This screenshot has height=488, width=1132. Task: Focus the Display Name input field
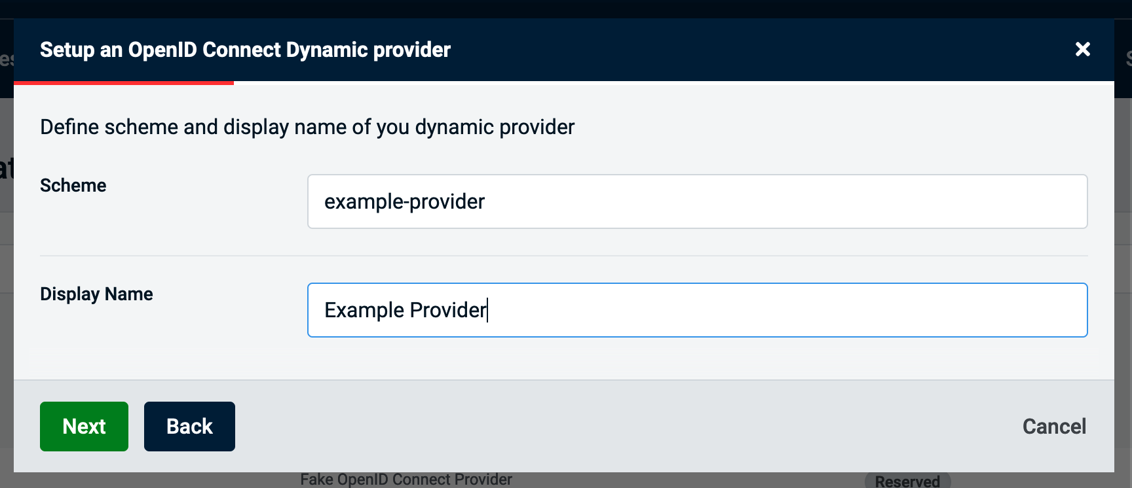[x=697, y=310]
